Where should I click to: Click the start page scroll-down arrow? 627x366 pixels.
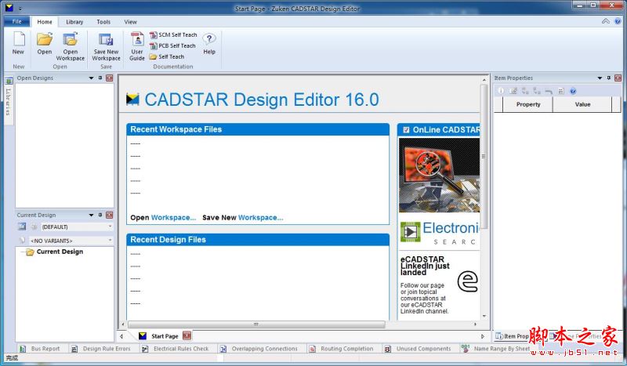point(484,316)
